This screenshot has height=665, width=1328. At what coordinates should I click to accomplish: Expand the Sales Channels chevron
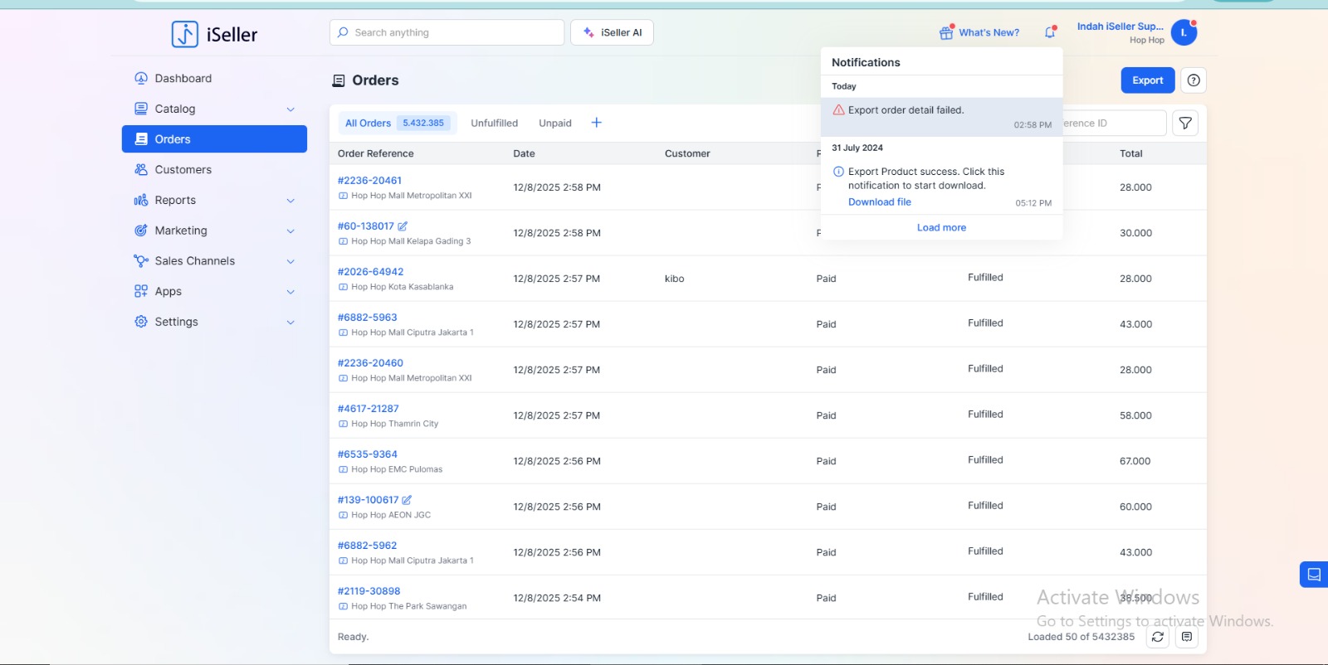point(290,261)
